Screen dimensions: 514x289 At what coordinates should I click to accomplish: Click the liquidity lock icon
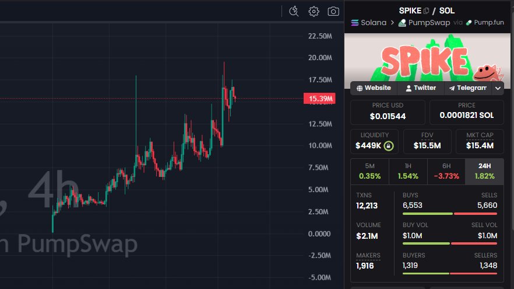click(389, 145)
